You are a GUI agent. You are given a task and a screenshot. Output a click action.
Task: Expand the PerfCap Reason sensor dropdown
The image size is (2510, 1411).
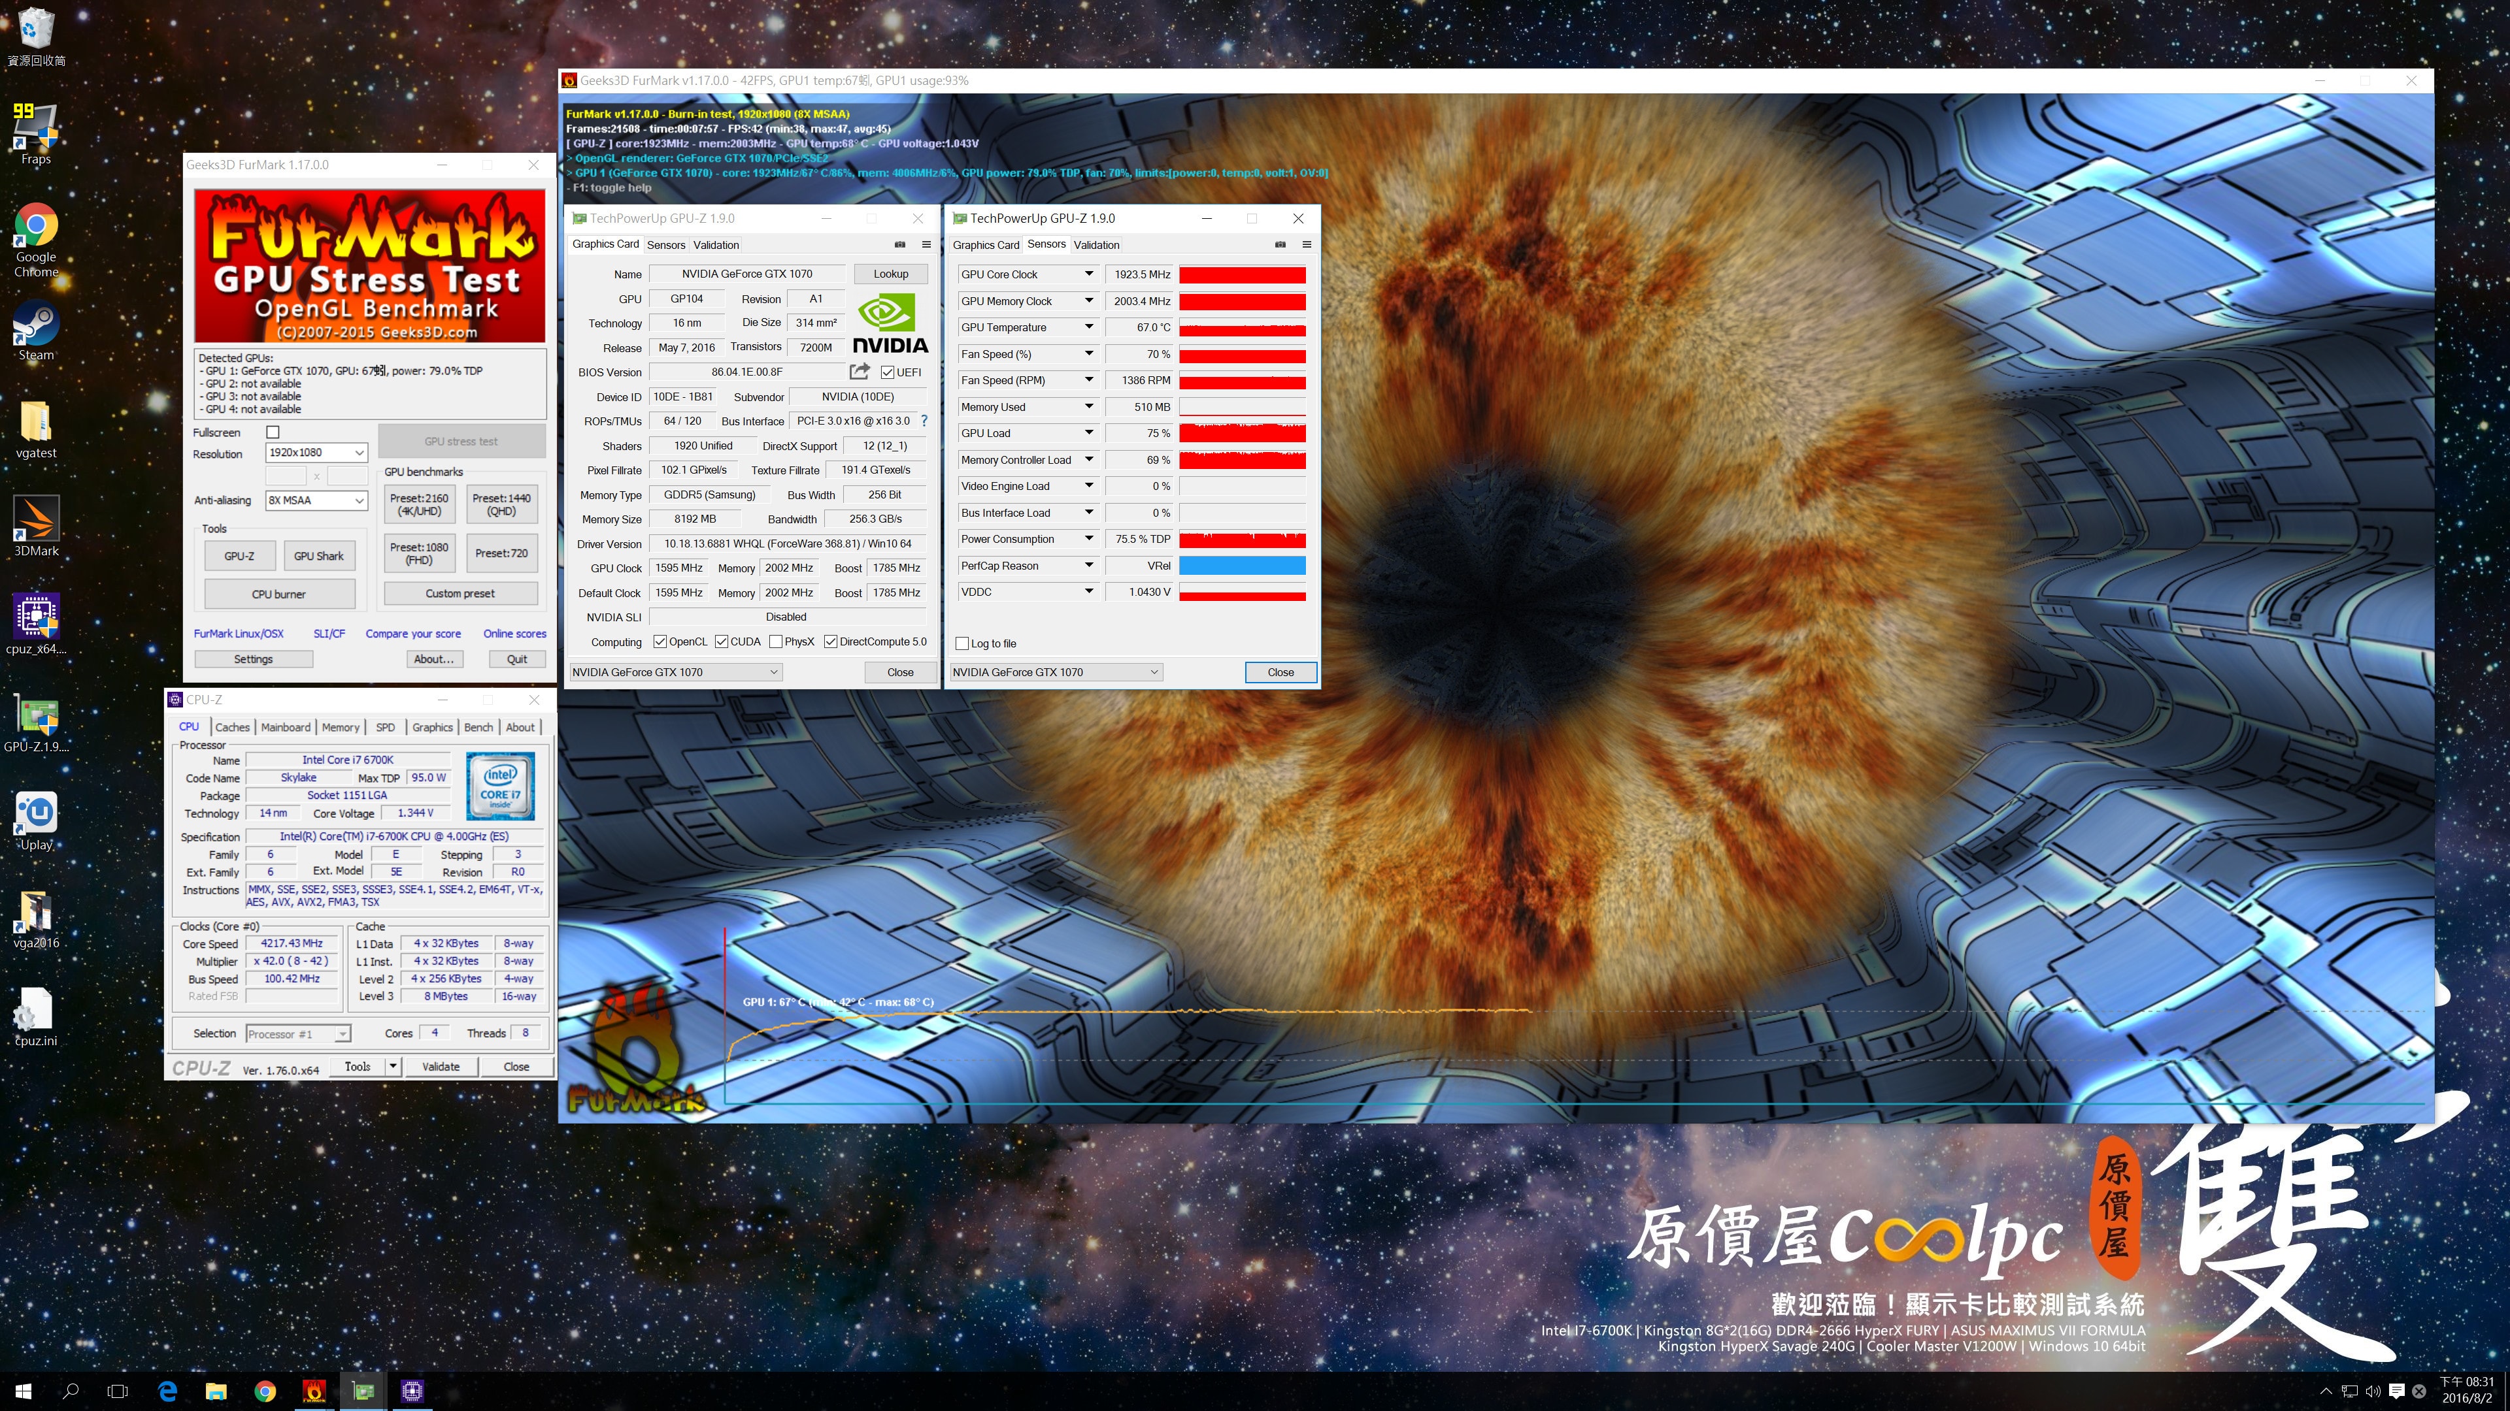(x=1088, y=565)
